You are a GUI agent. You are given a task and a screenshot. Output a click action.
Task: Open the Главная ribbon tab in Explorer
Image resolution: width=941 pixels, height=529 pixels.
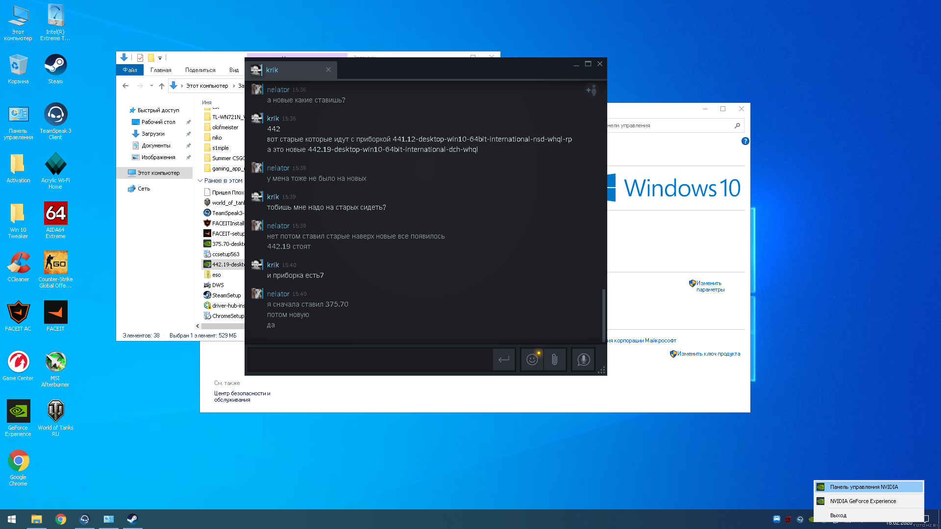coord(161,70)
